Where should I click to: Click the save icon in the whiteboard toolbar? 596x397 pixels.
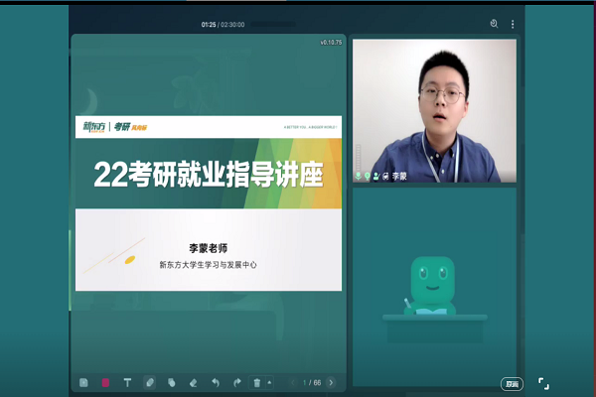point(84,382)
